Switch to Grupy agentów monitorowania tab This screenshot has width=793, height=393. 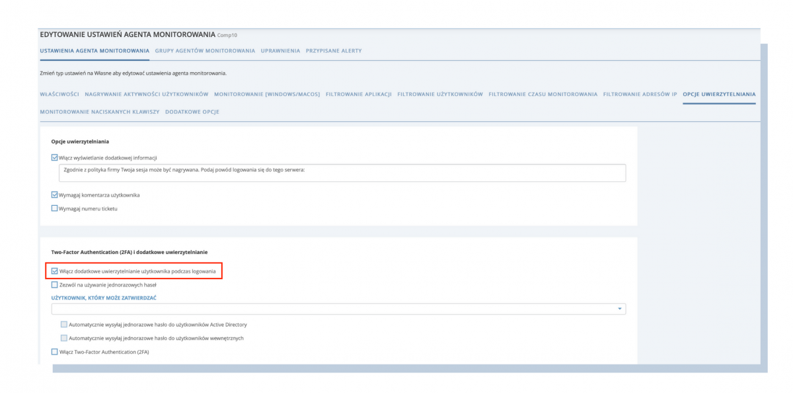point(205,51)
